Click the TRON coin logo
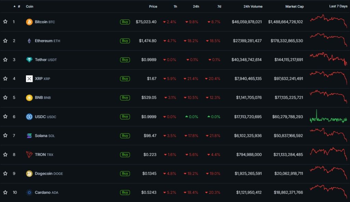Viewport: 350px width, 202px height. pos(29,154)
